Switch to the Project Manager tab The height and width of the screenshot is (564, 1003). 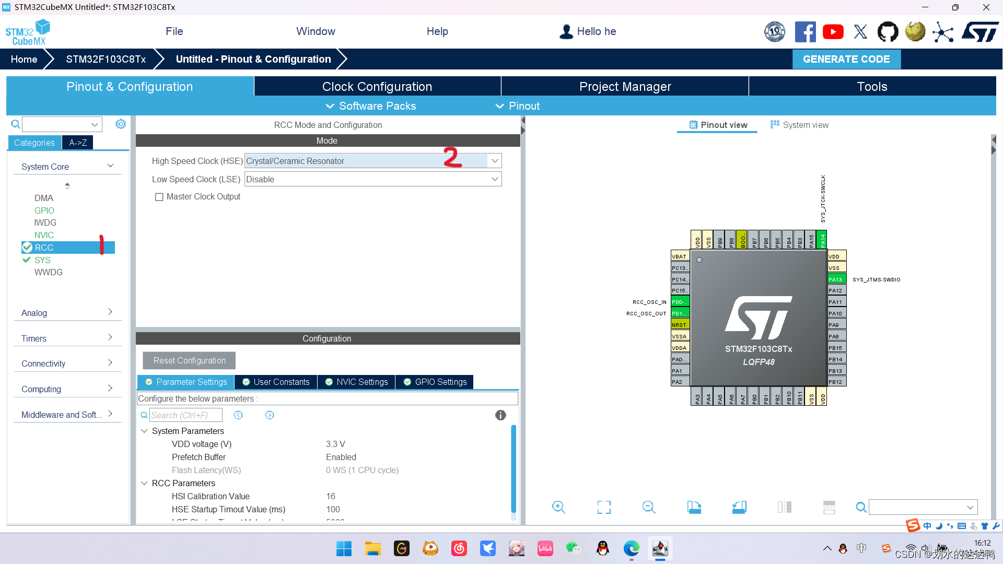click(x=624, y=86)
